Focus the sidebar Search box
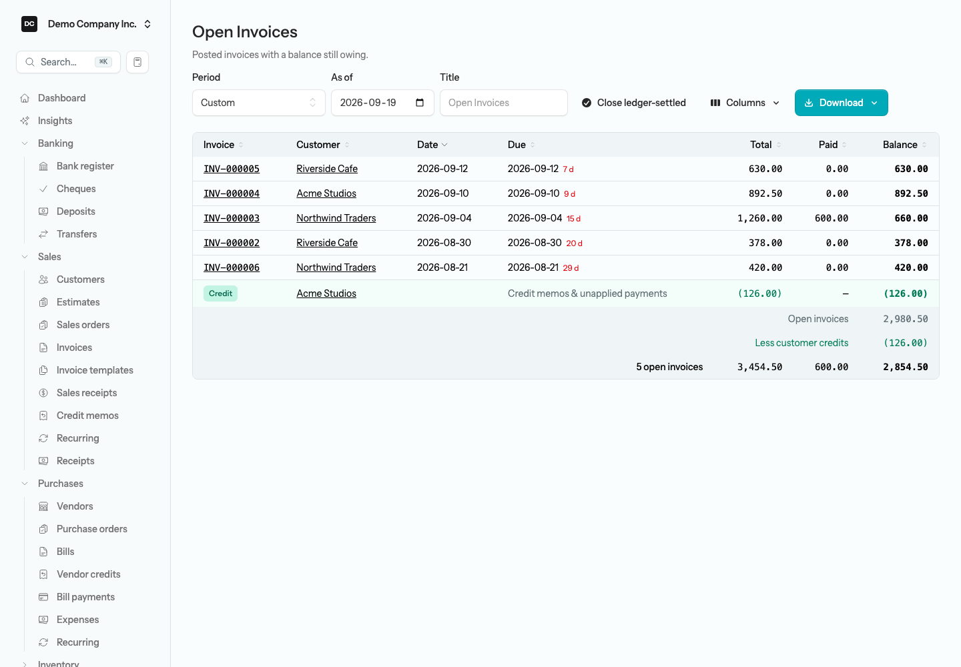Image resolution: width=961 pixels, height=667 pixels. coord(68,62)
